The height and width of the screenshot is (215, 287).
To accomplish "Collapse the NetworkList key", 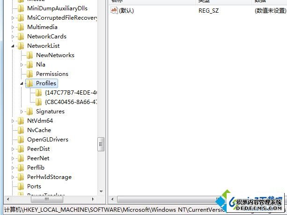I will 13,46.
